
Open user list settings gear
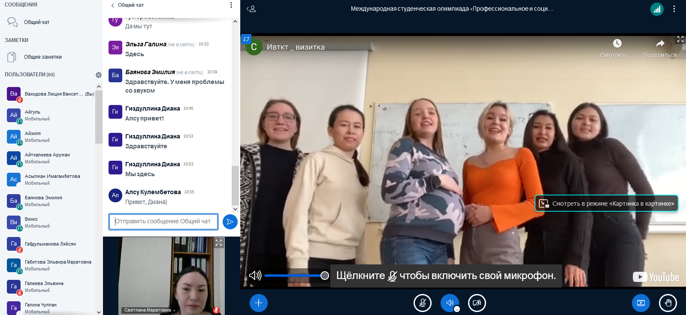(99, 75)
